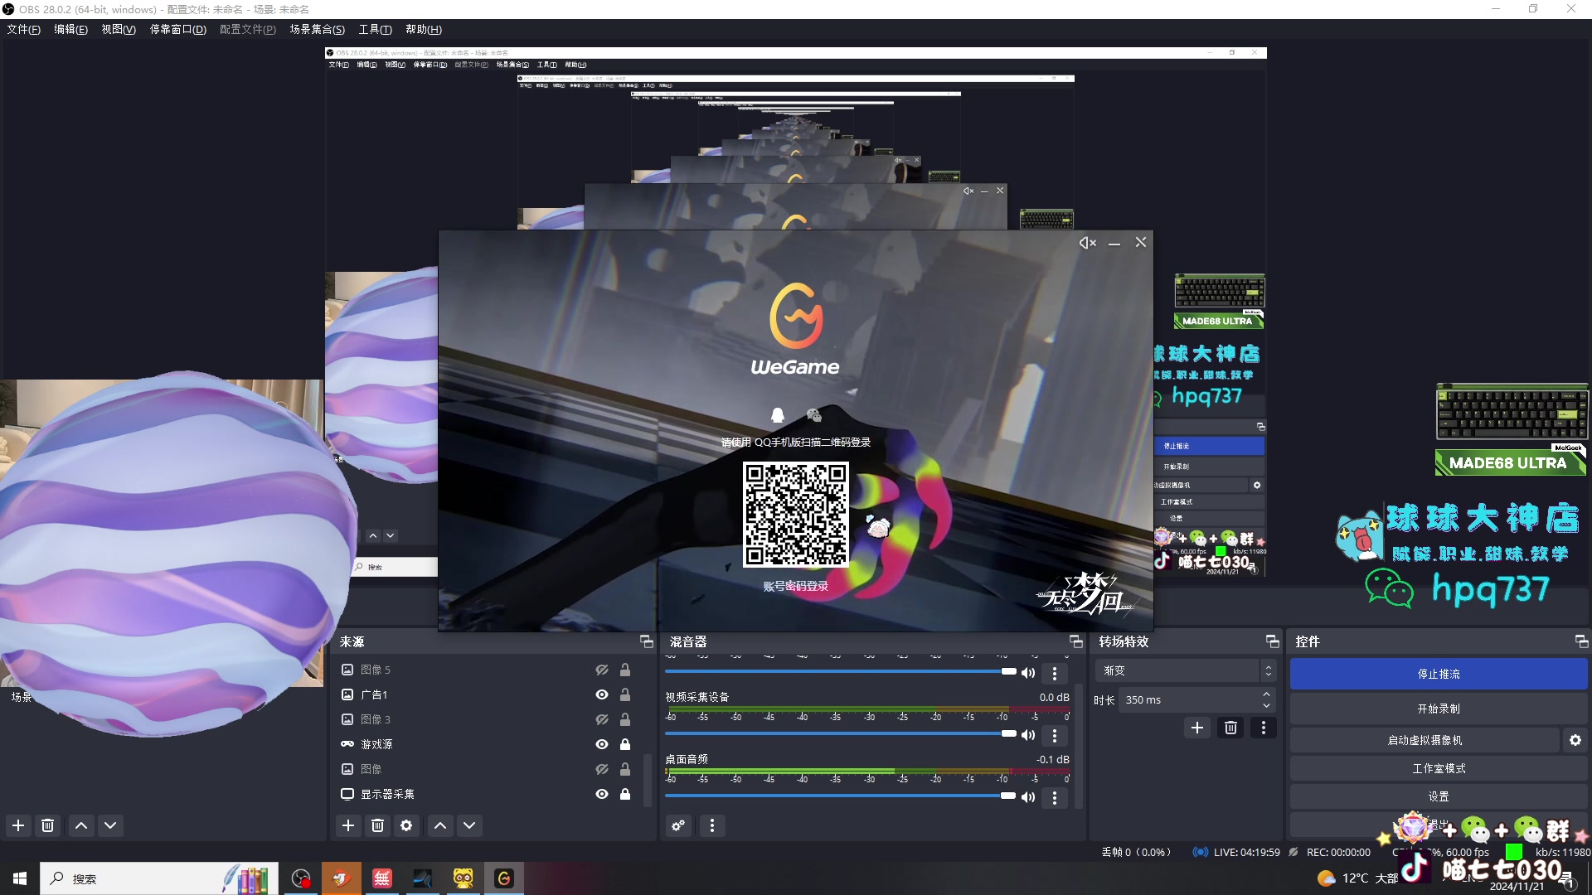Show the hidden 图像 5 source

(x=602, y=670)
